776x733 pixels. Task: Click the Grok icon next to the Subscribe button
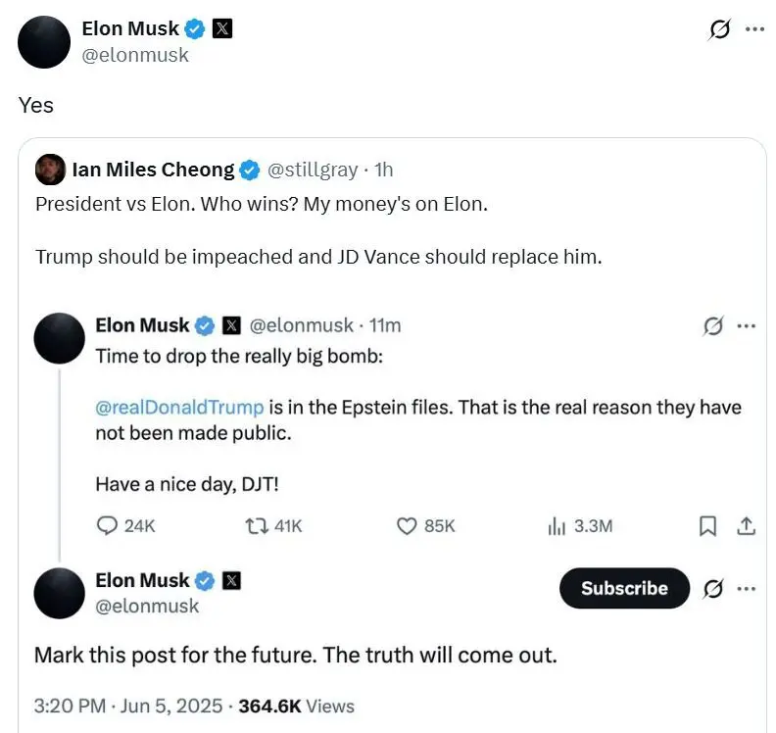(x=712, y=589)
